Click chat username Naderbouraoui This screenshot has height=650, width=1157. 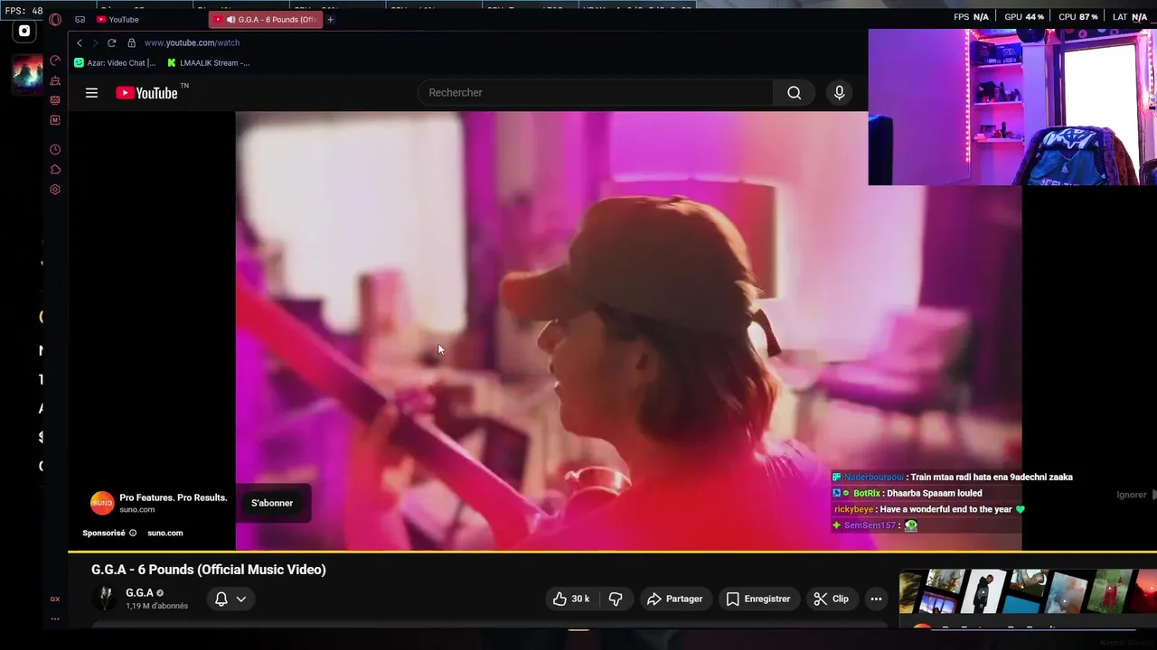873,477
